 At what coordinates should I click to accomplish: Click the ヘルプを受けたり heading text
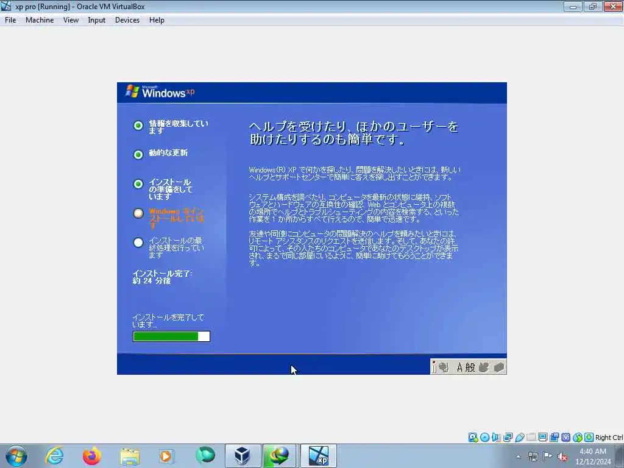point(353,133)
